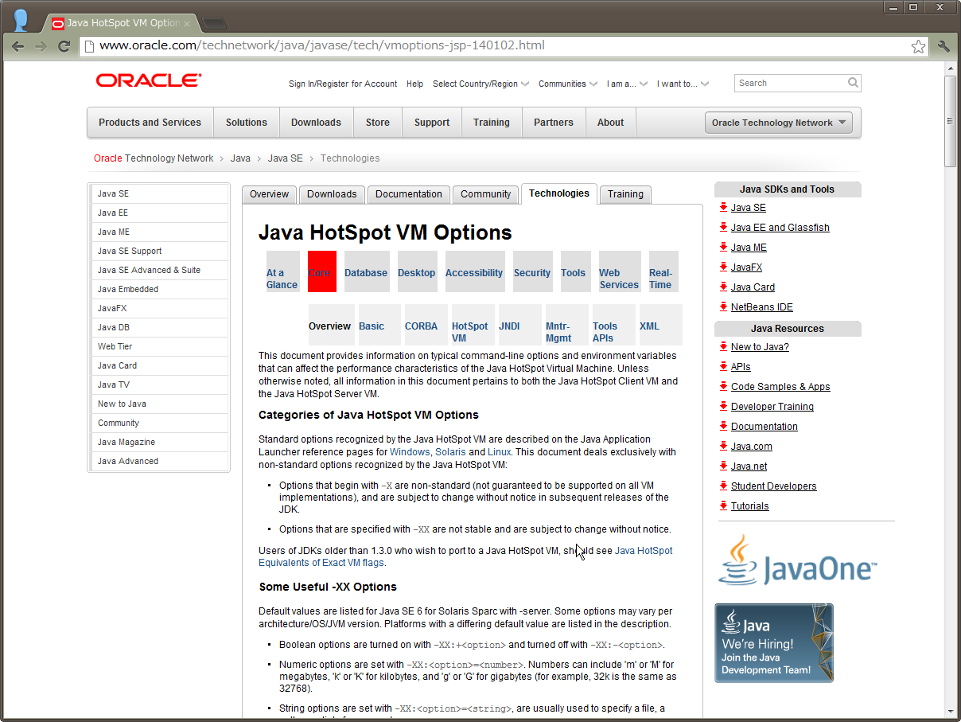The width and height of the screenshot is (961, 722).
Task: Select the Core technology category
Action: (x=322, y=272)
